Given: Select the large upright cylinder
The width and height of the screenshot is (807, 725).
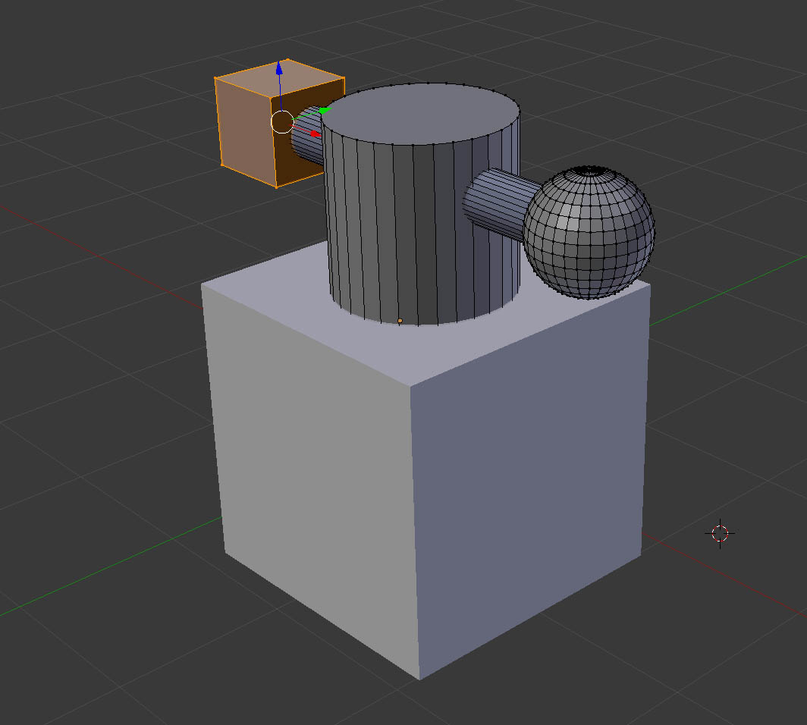Looking at the screenshot, I should point(422,206).
